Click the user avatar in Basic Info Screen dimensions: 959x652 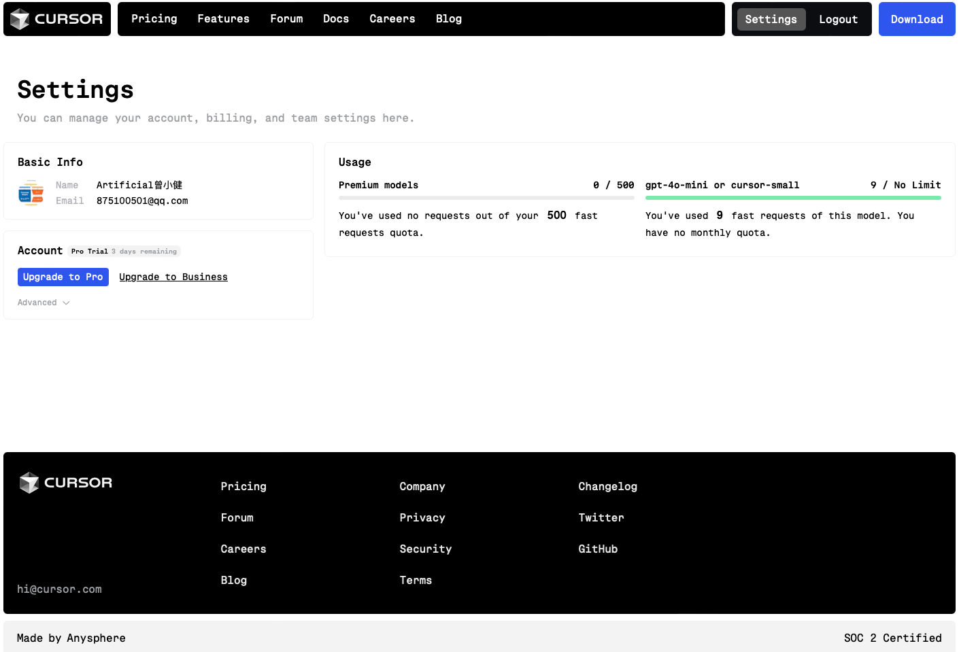(x=31, y=193)
